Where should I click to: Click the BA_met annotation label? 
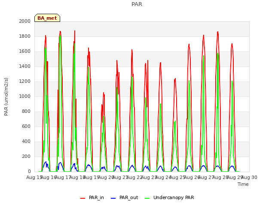pos(47,18)
